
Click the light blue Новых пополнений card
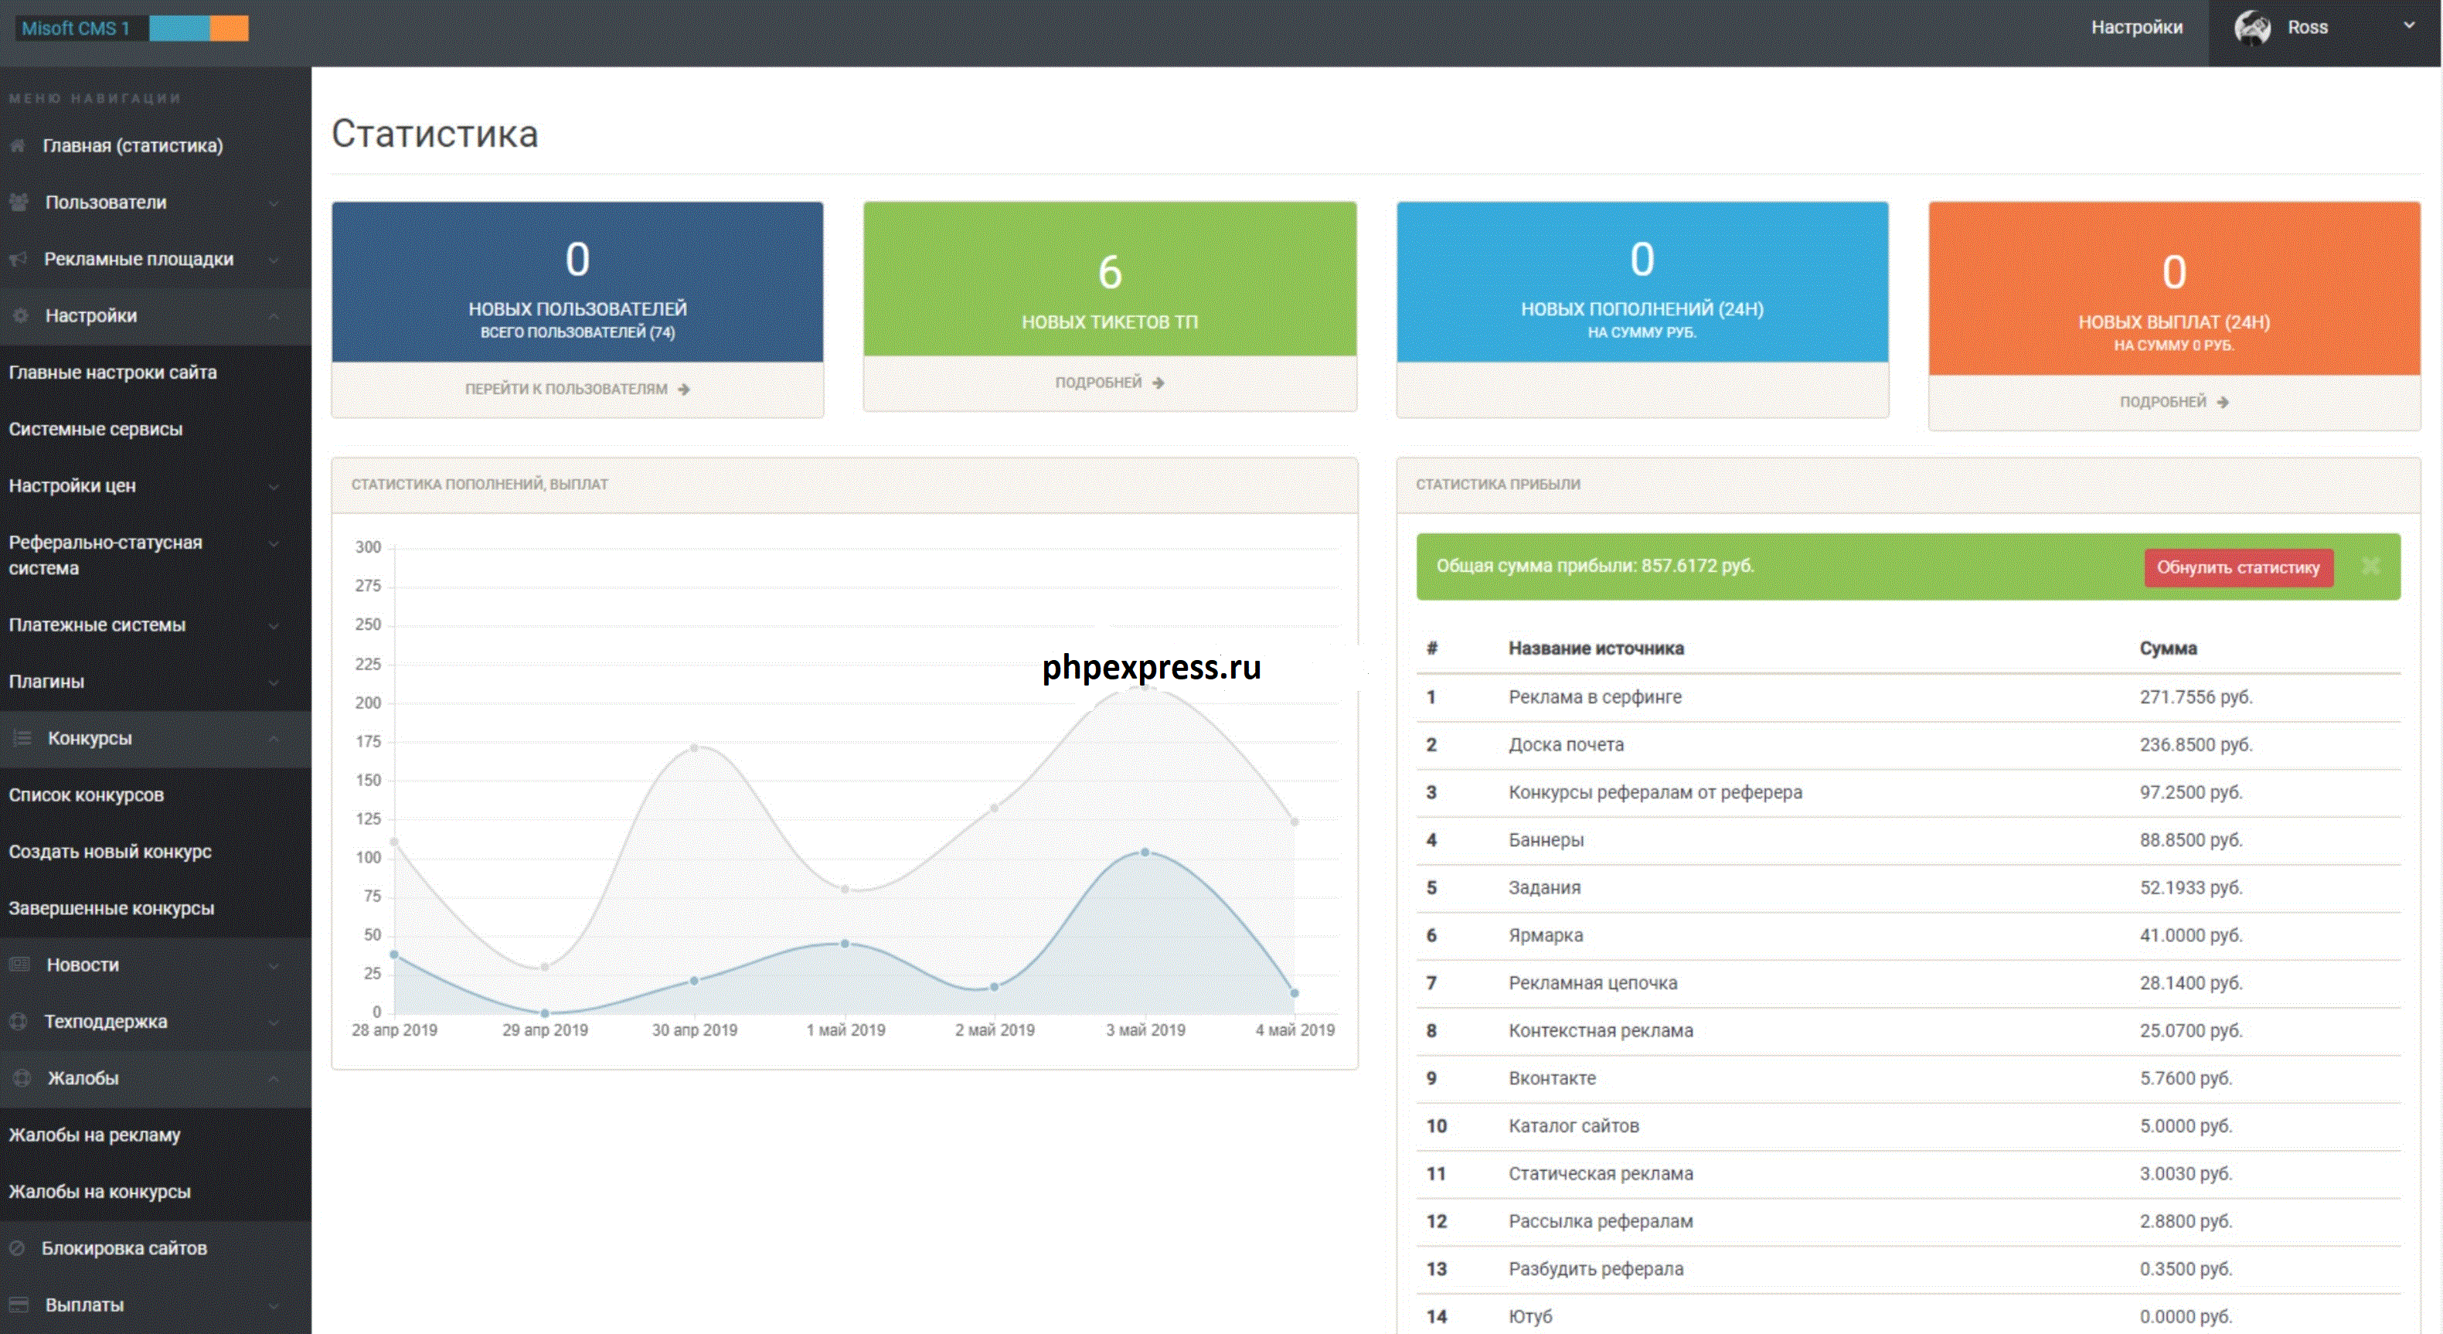click(1642, 281)
